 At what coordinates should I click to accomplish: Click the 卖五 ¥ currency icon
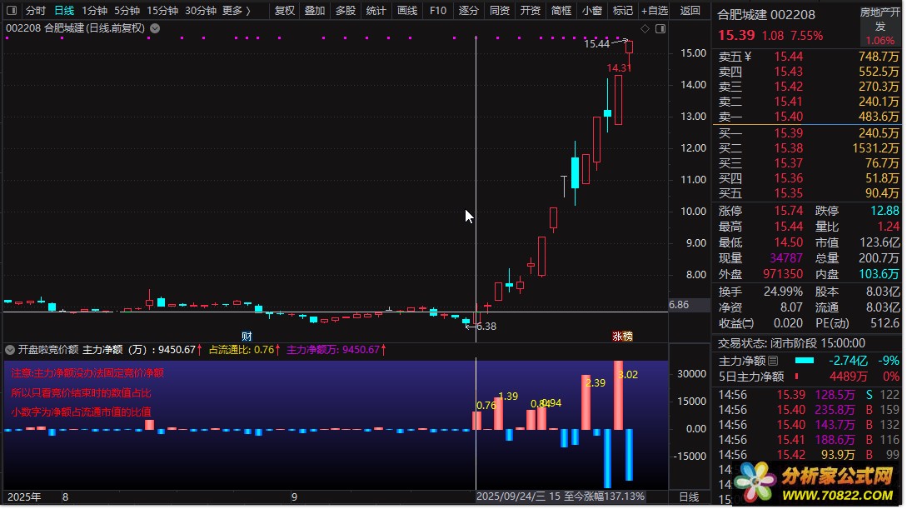click(x=747, y=57)
